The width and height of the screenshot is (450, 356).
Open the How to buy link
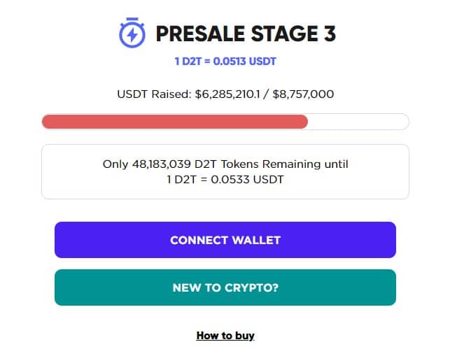click(x=225, y=335)
